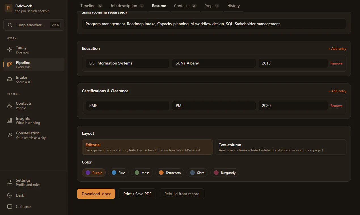Open Contacts People in the sidebar
This screenshot has height=215, width=360.
[34, 106]
